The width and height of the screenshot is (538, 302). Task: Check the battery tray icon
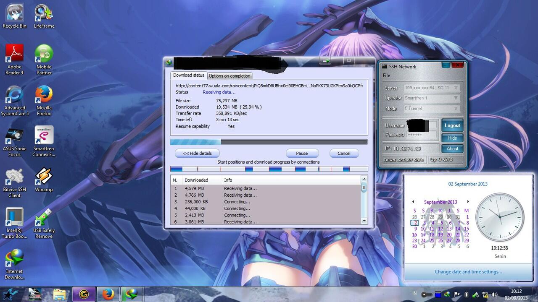(x=466, y=295)
